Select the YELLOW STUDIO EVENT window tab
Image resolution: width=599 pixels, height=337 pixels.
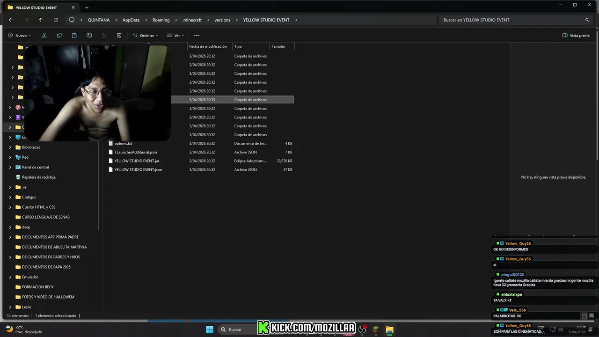tap(41, 7)
